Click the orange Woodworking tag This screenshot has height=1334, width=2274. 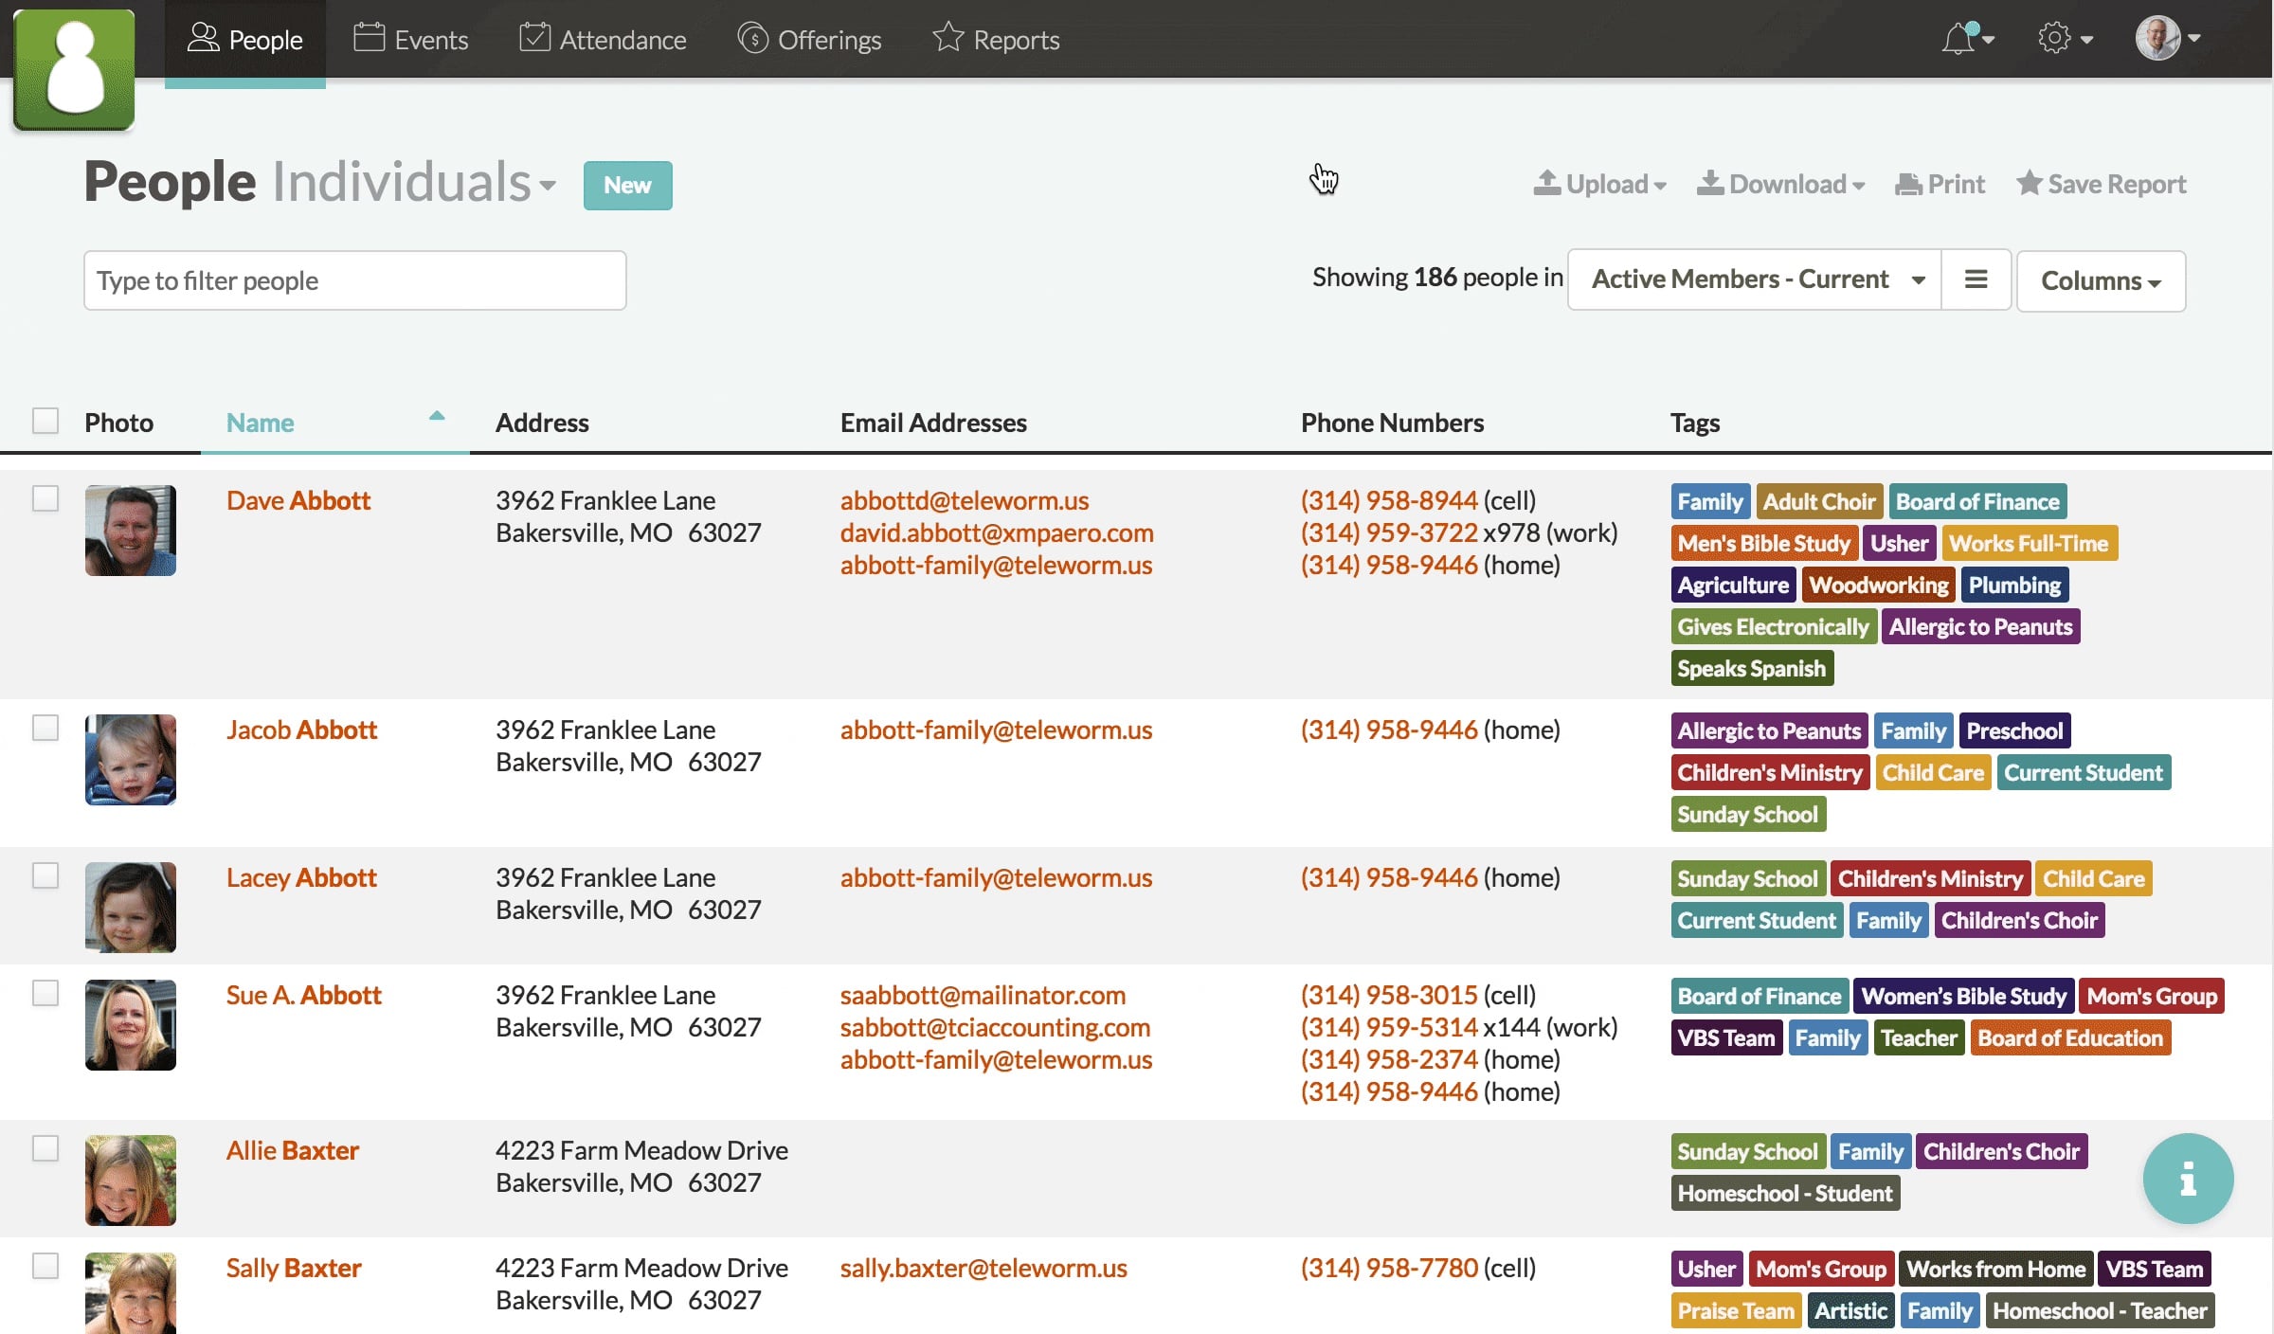pos(1879,585)
